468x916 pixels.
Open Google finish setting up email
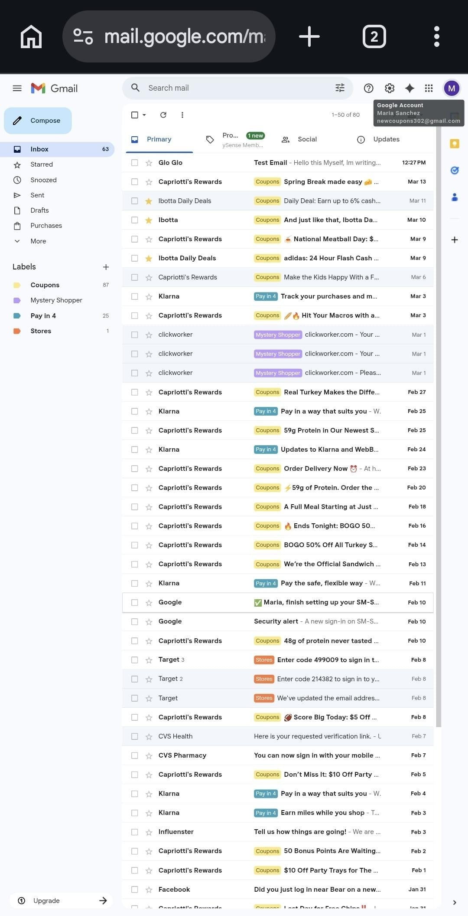click(x=278, y=603)
